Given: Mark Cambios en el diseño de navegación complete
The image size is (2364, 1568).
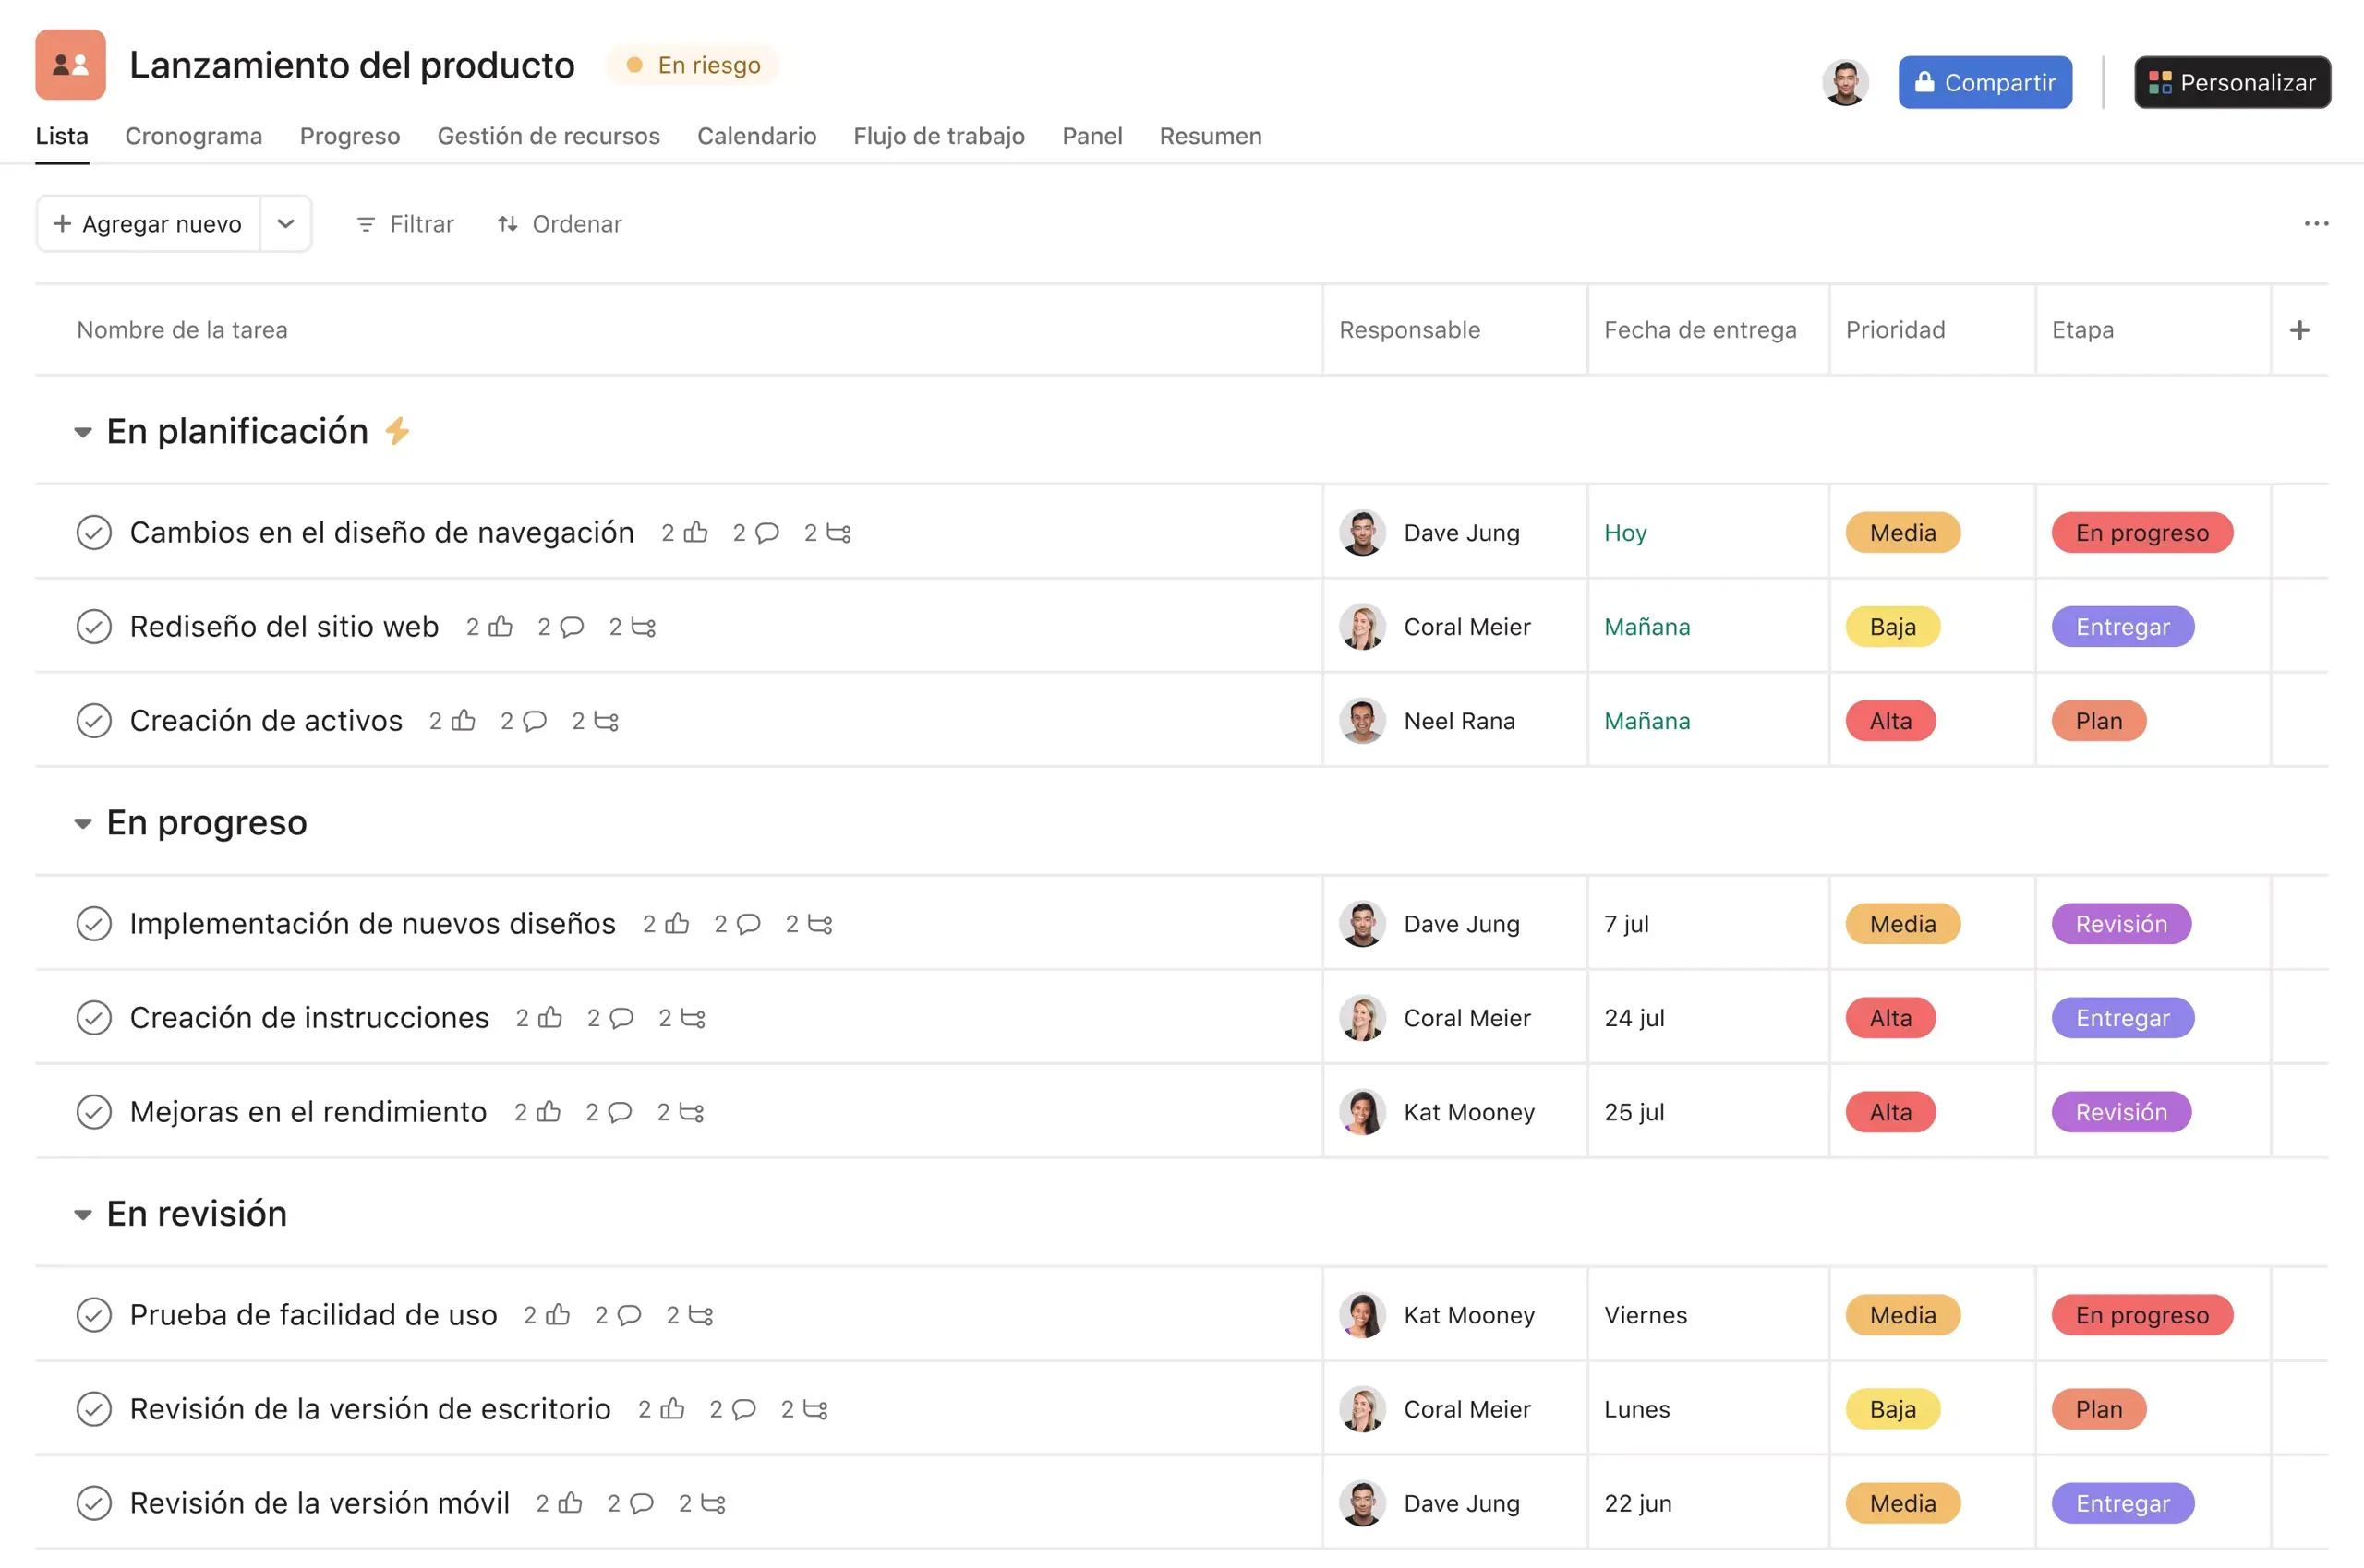Looking at the screenshot, I should click(x=94, y=532).
